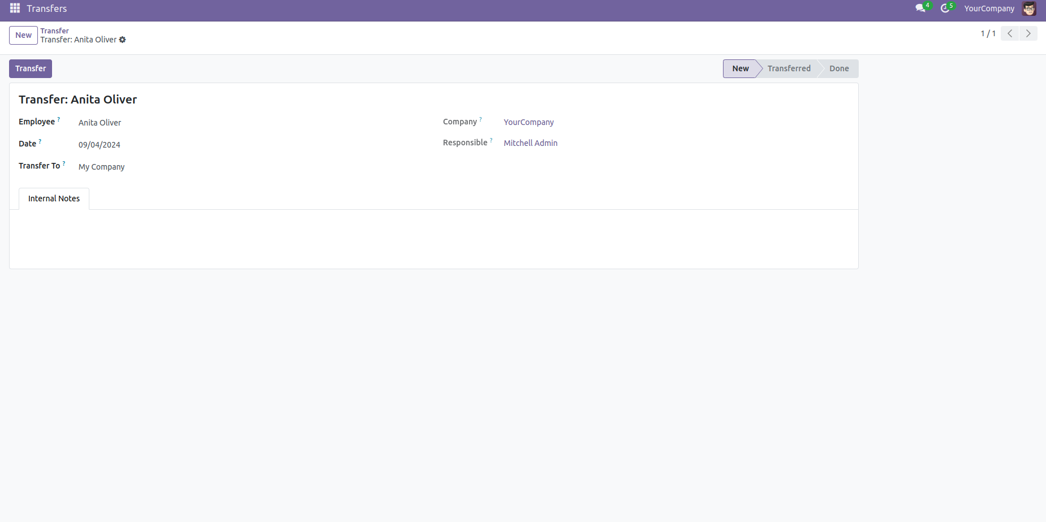Set status to Done stage

(x=838, y=68)
